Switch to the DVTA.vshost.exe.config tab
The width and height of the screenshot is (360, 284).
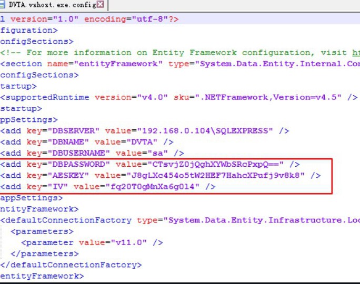54,5
